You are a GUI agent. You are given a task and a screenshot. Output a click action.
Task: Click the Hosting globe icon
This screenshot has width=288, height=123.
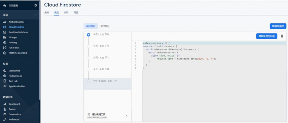(x=5, y=43)
